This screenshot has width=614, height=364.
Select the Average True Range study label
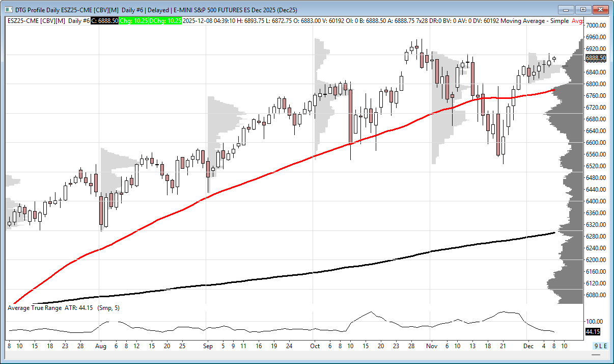[x=35, y=308]
